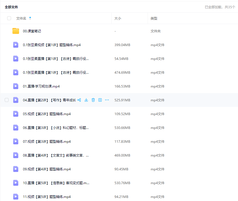Click the 全部文件 breadcrumb title
Viewport: 238px width, 201px height.
click(x=11, y=7)
